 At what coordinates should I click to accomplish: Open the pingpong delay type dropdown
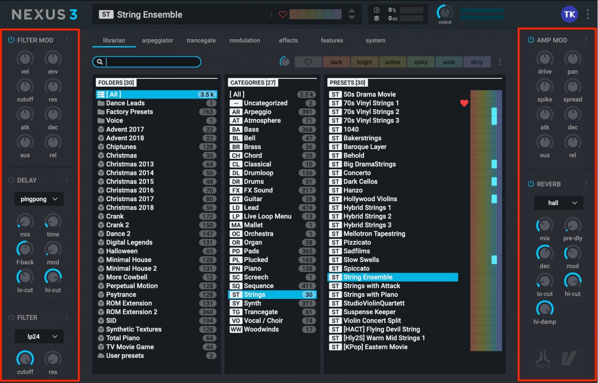coord(39,199)
